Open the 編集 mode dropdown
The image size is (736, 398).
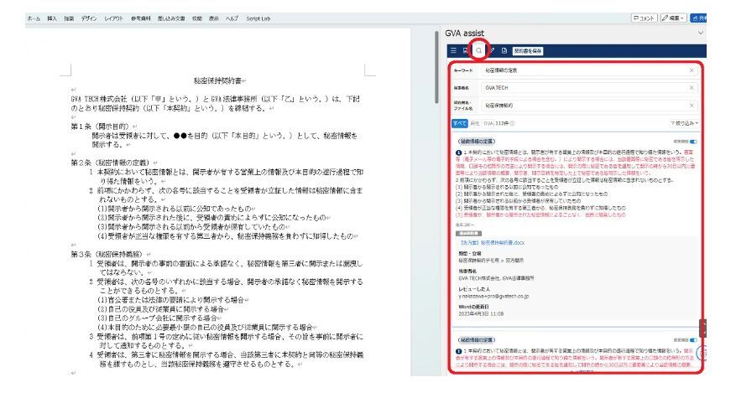coord(674,18)
